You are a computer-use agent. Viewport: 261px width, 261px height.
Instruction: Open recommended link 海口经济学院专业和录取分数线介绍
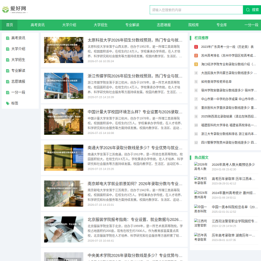228,64
